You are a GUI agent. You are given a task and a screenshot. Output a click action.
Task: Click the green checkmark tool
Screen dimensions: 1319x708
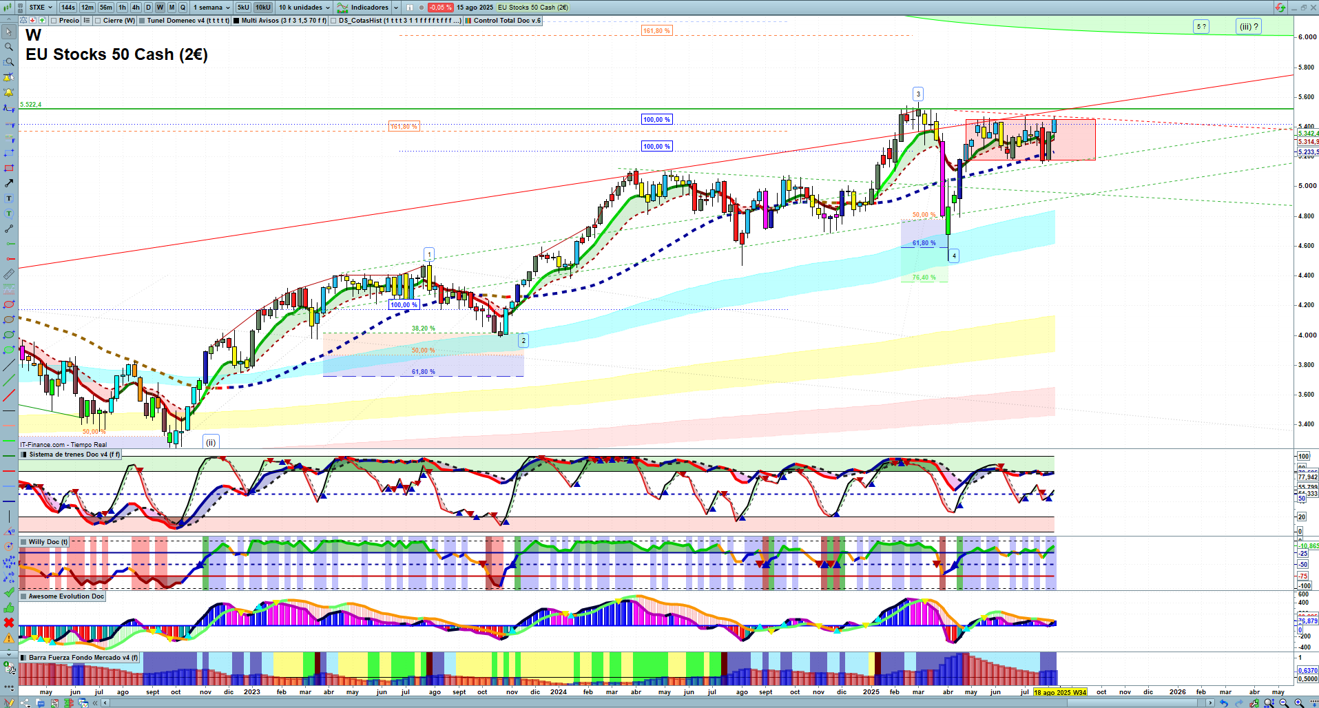[x=9, y=592]
